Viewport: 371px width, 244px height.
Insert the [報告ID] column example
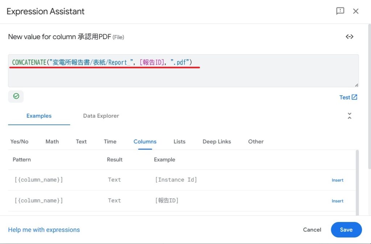[x=337, y=201]
